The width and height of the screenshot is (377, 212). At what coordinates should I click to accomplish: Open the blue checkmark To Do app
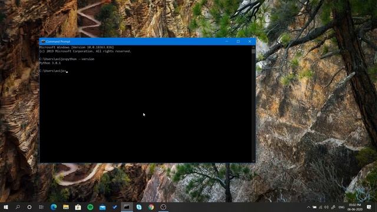pyautogui.click(x=115, y=207)
